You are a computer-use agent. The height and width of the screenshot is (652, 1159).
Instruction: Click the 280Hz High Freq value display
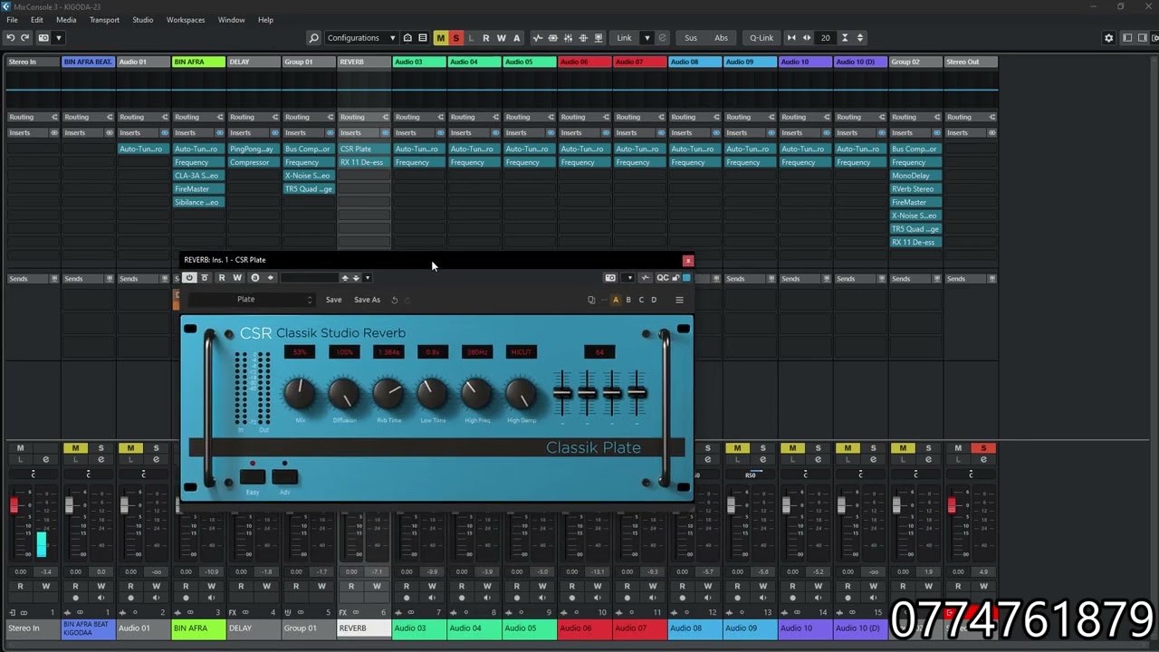pyautogui.click(x=477, y=352)
